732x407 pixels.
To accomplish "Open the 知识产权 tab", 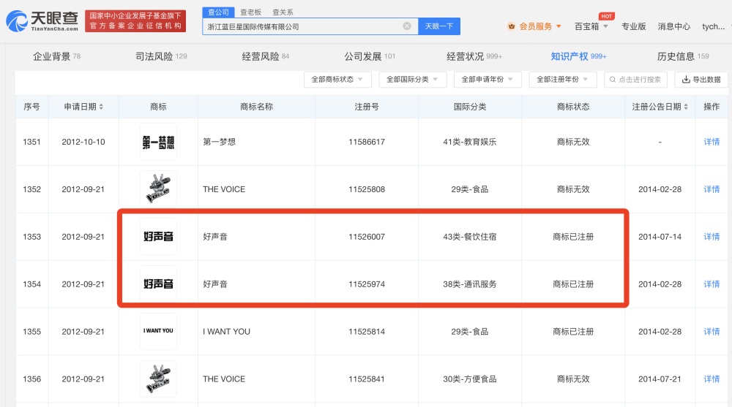I will click(578, 56).
